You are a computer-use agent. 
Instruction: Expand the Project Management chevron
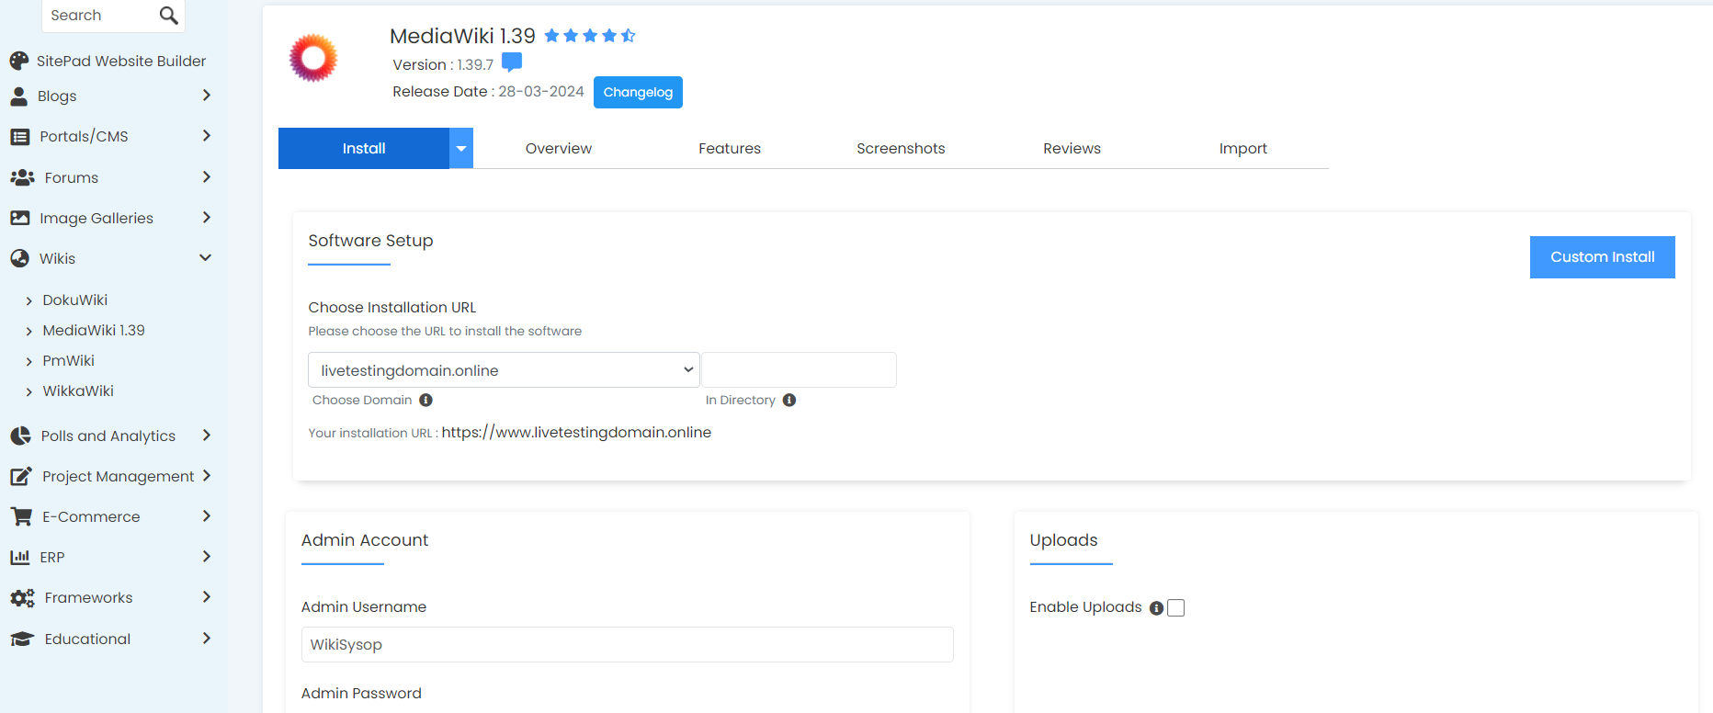206,476
